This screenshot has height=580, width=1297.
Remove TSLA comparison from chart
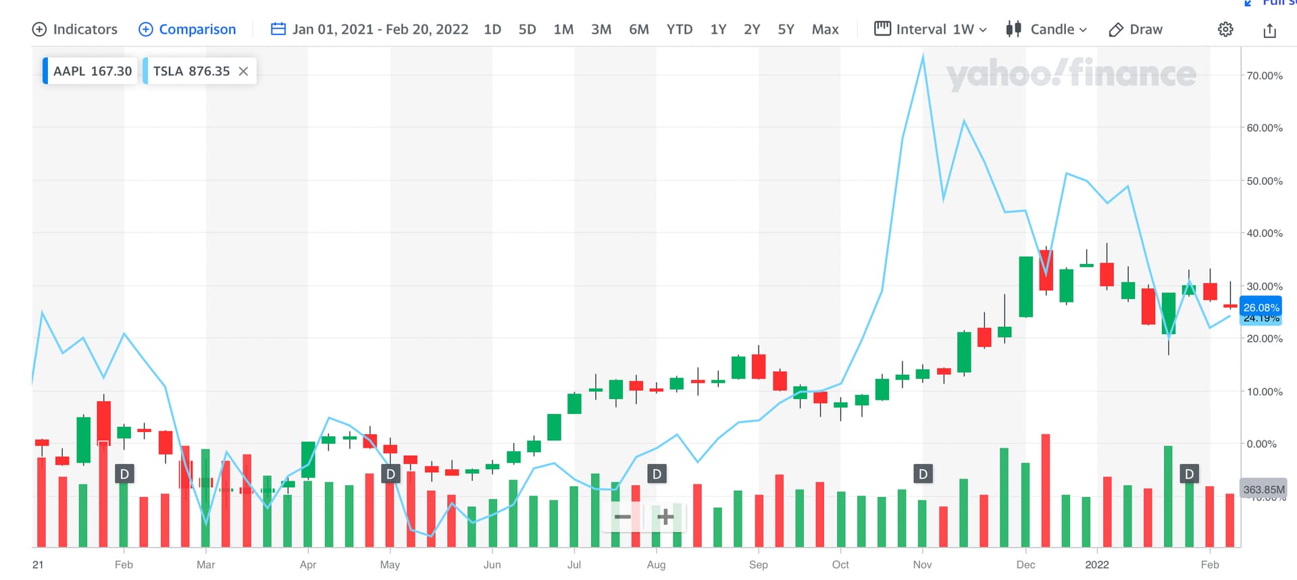click(x=244, y=72)
